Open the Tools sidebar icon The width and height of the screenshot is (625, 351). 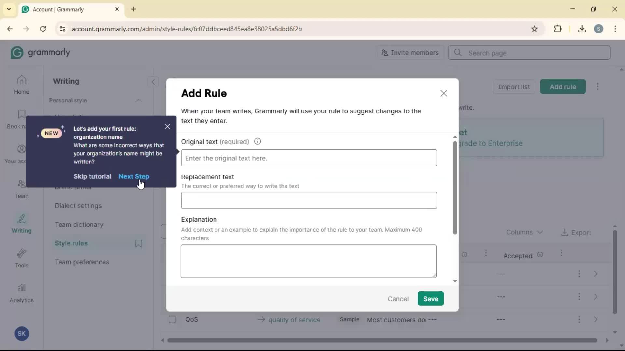pyautogui.click(x=21, y=258)
